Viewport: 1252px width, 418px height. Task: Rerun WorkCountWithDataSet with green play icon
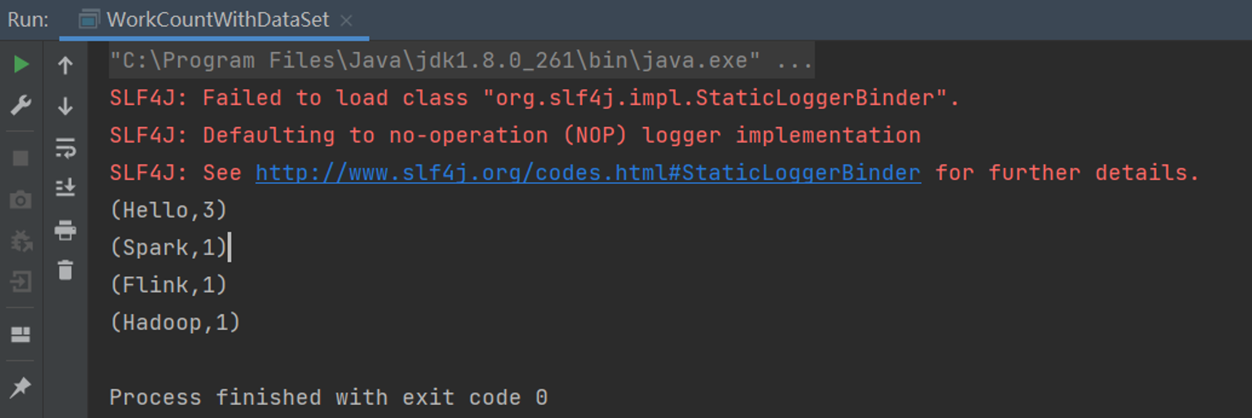coord(21,64)
